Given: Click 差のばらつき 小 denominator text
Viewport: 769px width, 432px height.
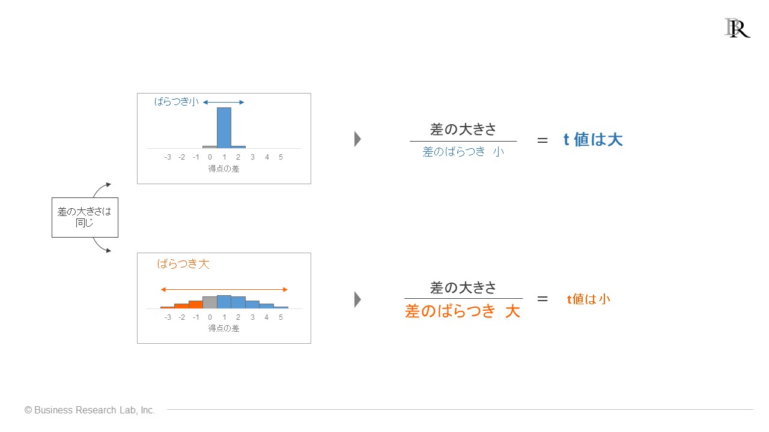Looking at the screenshot, I should click(463, 152).
